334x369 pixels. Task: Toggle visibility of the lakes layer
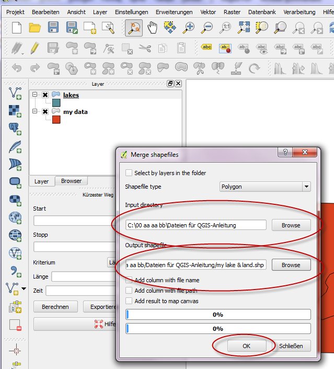[x=45, y=95]
